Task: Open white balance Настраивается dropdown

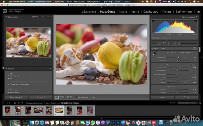Action: 186,53
